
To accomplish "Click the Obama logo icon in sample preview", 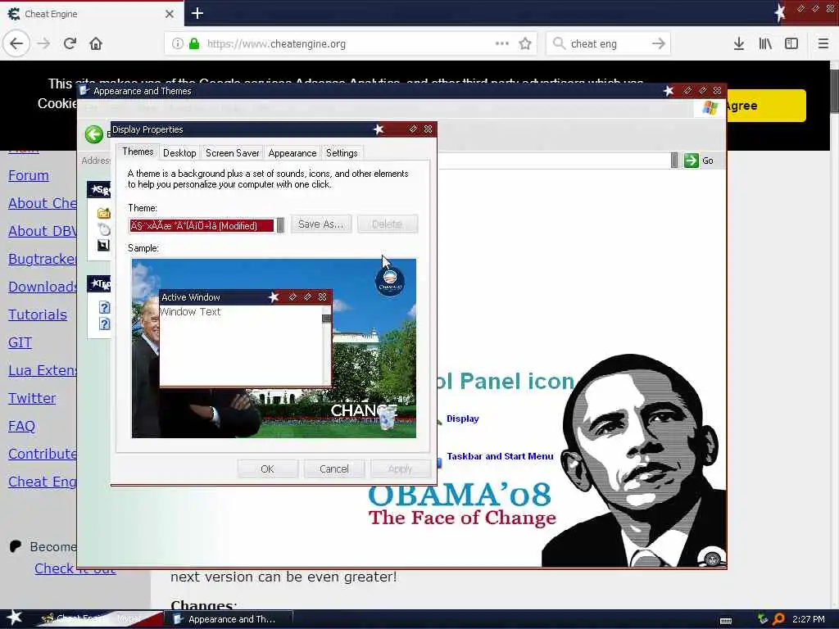I will 390,282.
